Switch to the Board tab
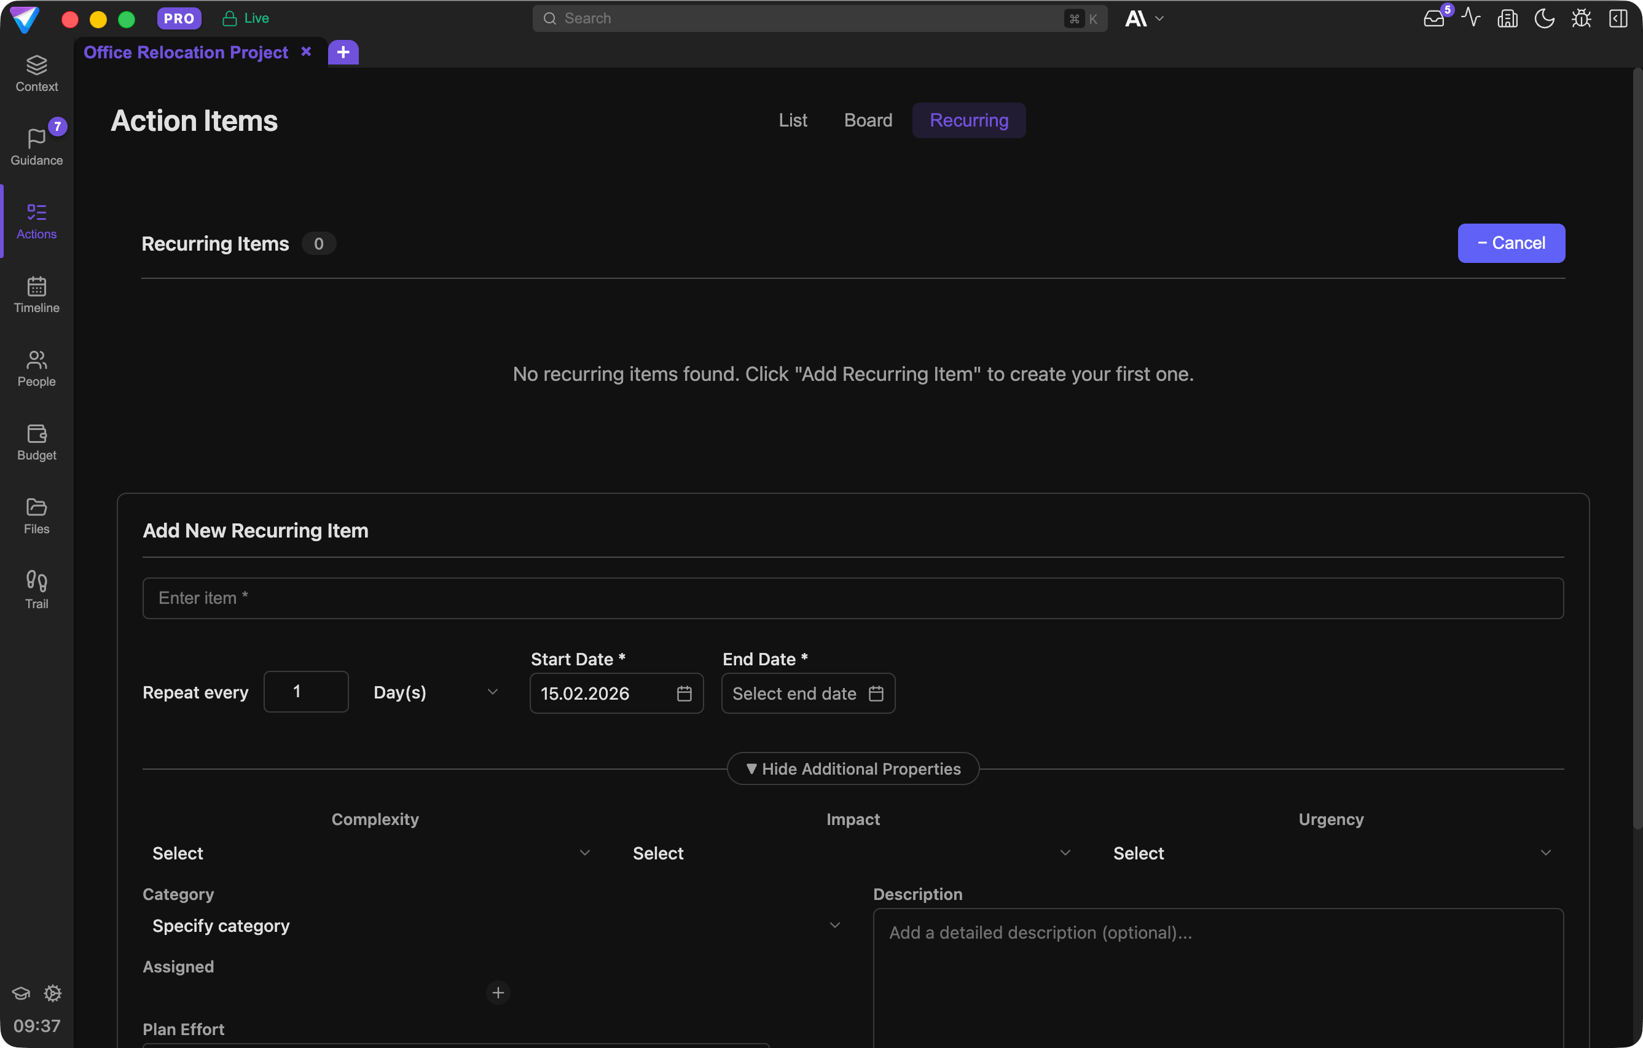The width and height of the screenshot is (1643, 1048). click(868, 120)
